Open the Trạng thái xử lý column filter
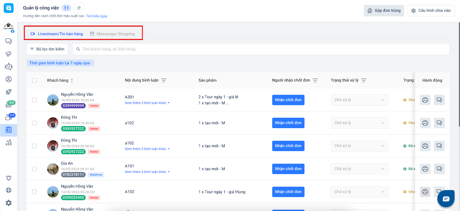This screenshot has width=460, height=211. point(364,80)
